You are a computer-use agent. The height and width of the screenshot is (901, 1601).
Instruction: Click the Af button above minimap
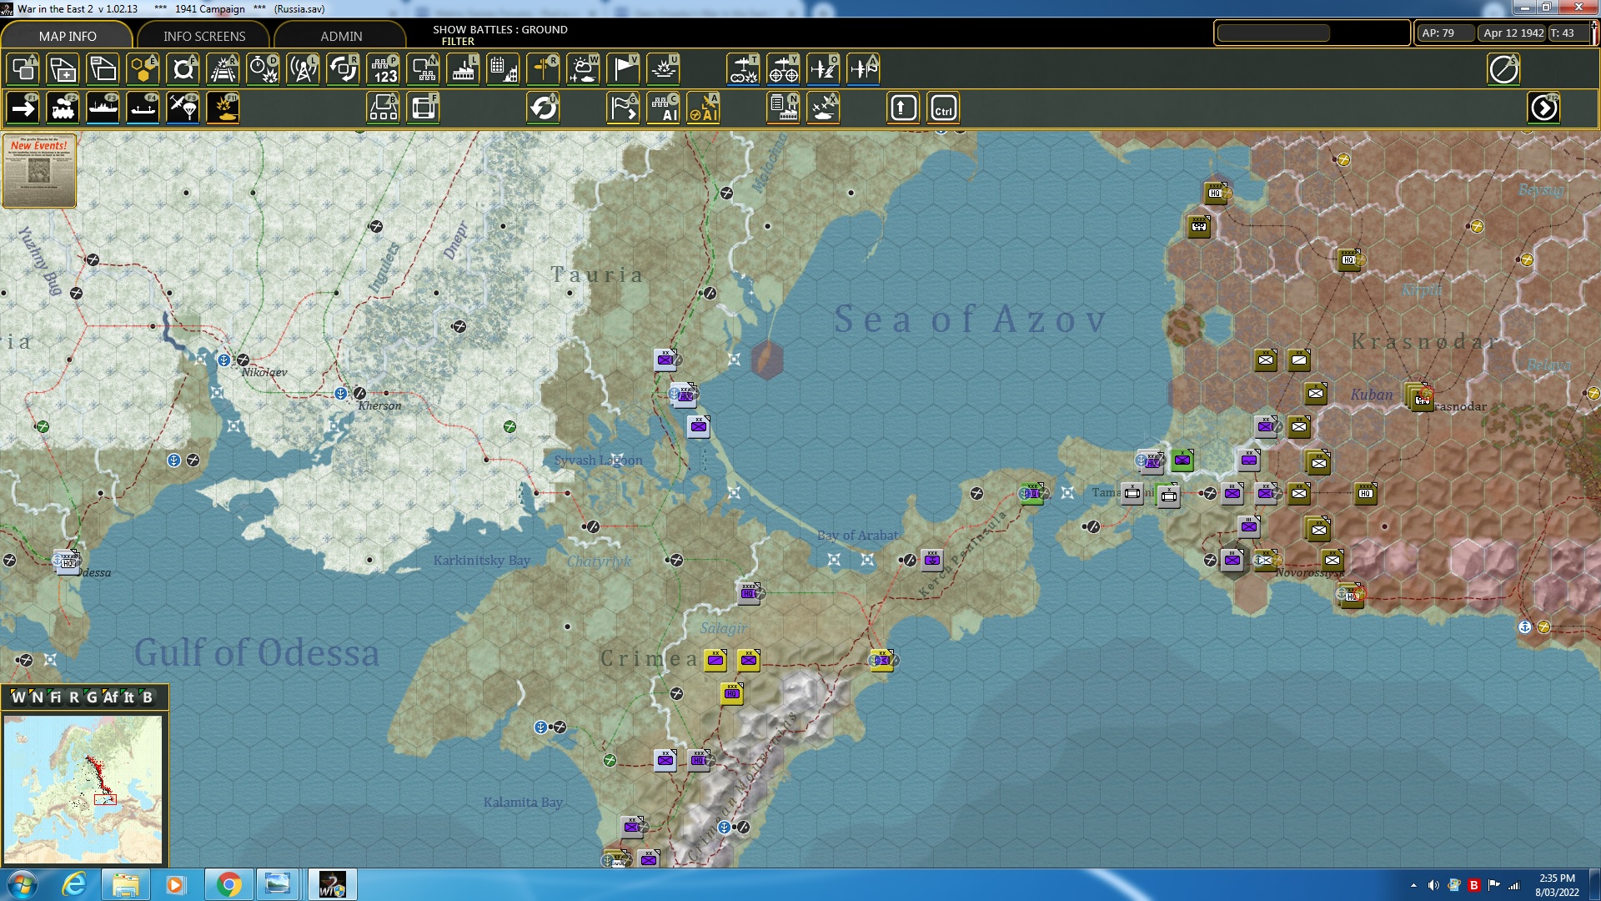tap(110, 697)
